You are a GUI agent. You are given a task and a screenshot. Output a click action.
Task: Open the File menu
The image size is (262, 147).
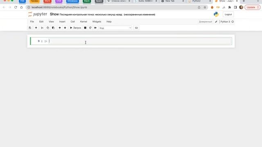32,22
